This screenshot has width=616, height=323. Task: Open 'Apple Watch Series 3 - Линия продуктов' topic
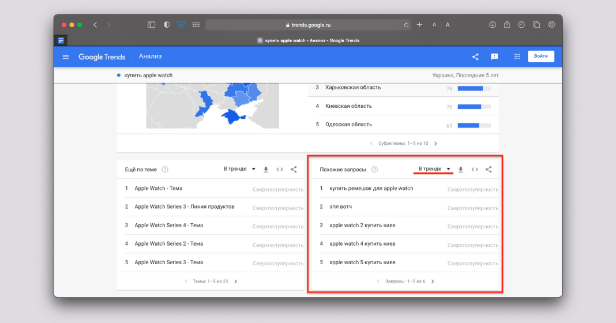[x=184, y=207]
